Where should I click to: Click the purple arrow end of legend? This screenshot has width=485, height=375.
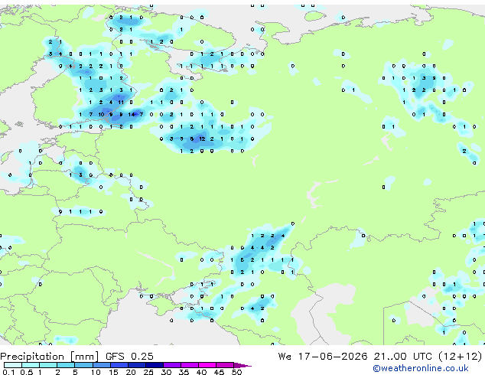(x=242, y=365)
